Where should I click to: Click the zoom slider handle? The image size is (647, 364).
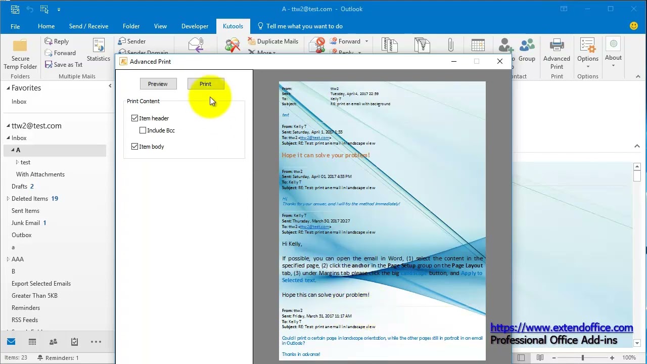point(583,357)
